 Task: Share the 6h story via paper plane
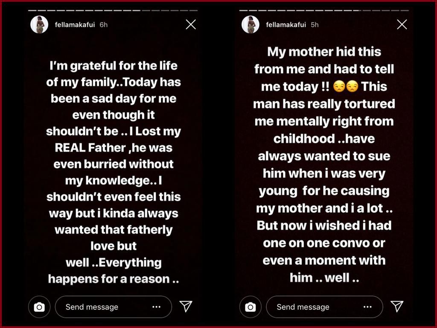point(186,306)
